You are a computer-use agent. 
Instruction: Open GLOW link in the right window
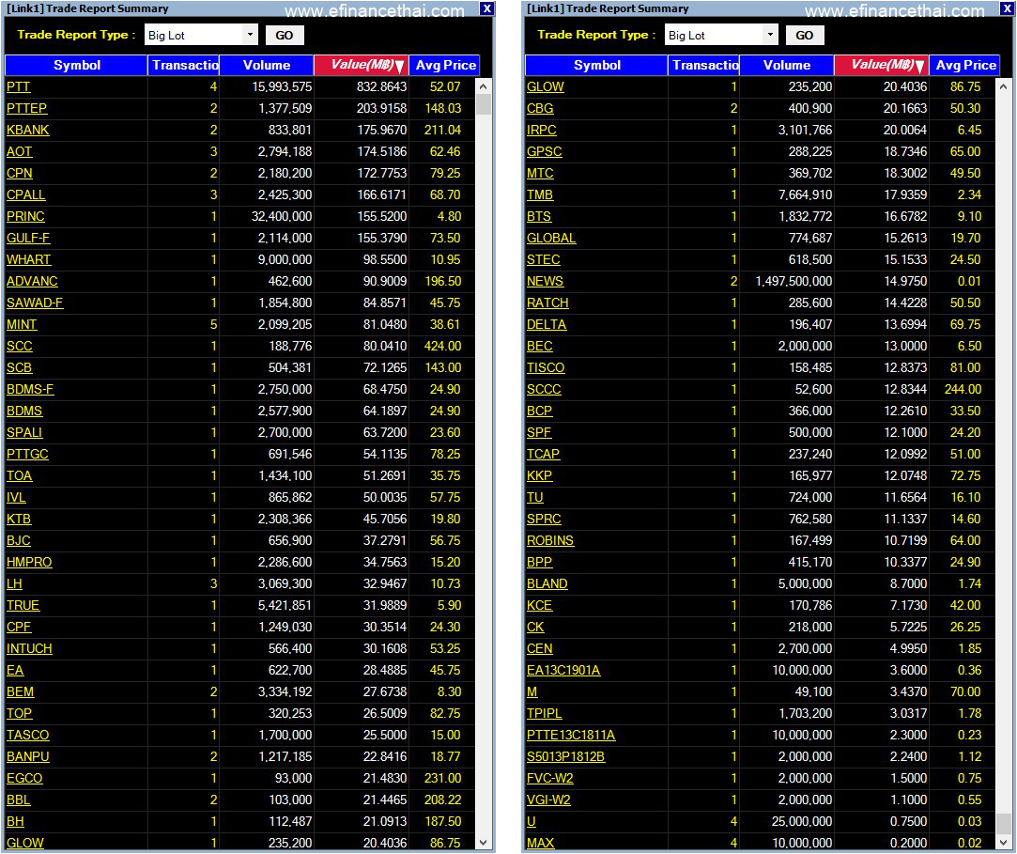pos(546,87)
